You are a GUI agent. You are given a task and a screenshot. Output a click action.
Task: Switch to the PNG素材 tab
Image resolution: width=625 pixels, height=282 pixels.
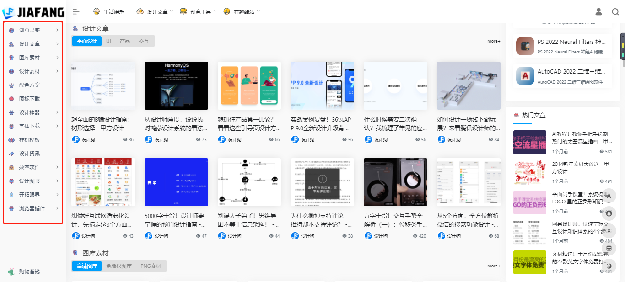(x=151, y=266)
